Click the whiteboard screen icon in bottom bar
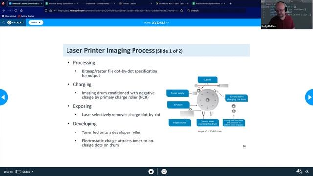This screenshot has height=176, width=313. point(164,172)
